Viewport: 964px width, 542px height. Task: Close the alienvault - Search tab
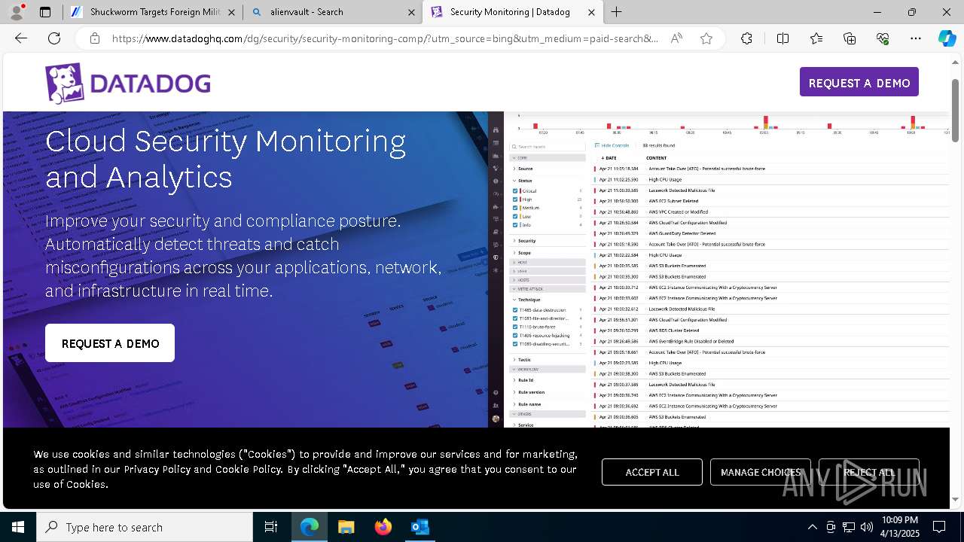411,12
